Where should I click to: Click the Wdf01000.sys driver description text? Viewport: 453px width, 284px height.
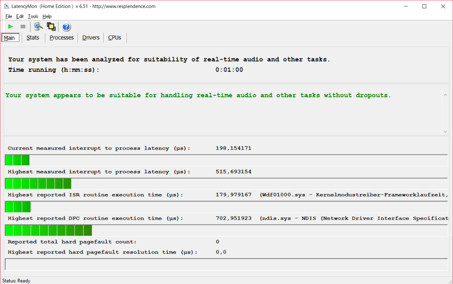[x=354, y=195]
